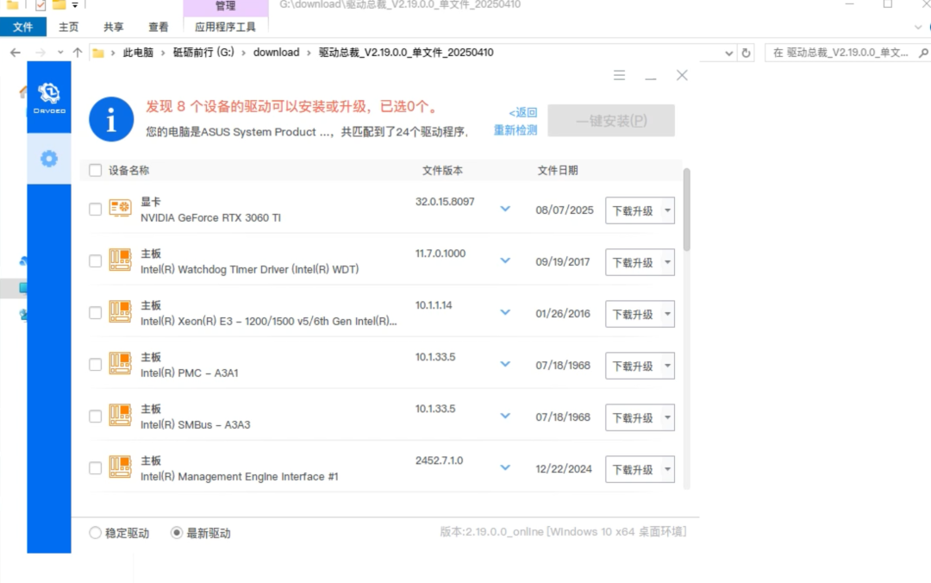
Task: Click the 重新检测 link
Action: pyautogui.click(x=515, y=130)
